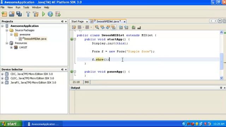The width and height of the screenshot is (226, 127).
Task: Toggle the Highlight Search icon
Action: click(113, 27)
